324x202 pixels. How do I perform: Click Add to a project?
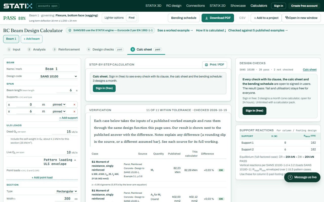click(266, 18)
